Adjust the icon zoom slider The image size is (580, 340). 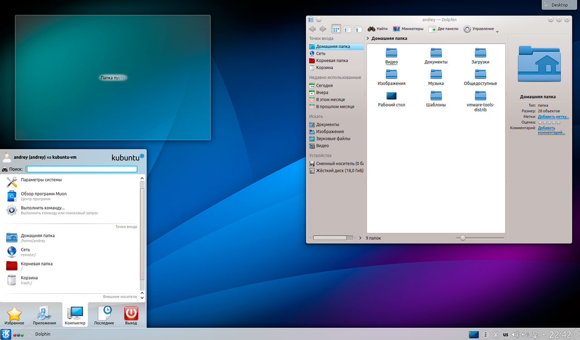pos(463,238)
